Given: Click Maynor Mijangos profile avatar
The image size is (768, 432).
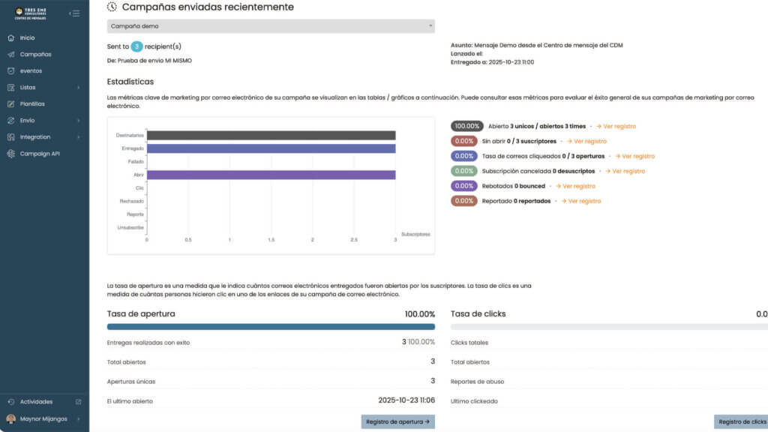Looking at the screenshot, I should (10, 418).
